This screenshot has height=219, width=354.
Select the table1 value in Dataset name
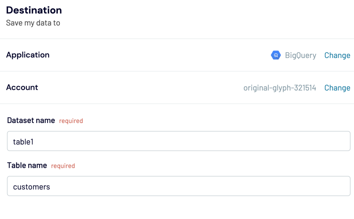(x=23, y=142)
